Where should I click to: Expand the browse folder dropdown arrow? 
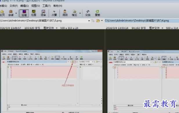[x=102, y=21]
